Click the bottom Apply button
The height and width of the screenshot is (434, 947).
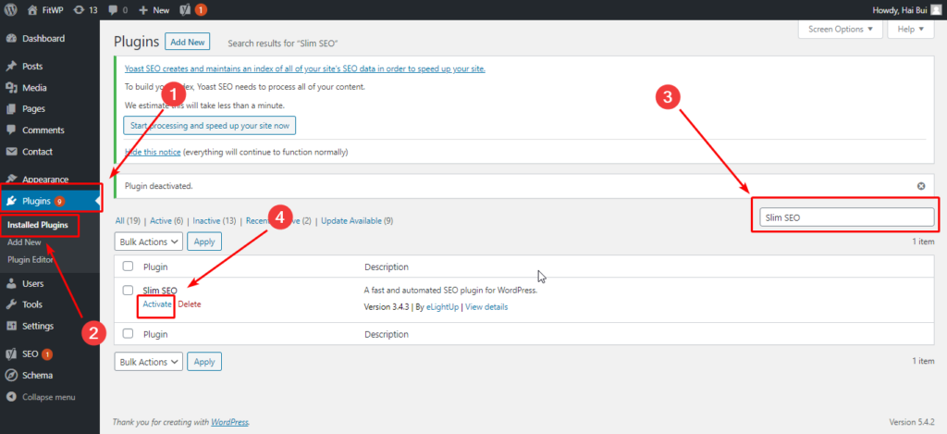pos(204,362)
